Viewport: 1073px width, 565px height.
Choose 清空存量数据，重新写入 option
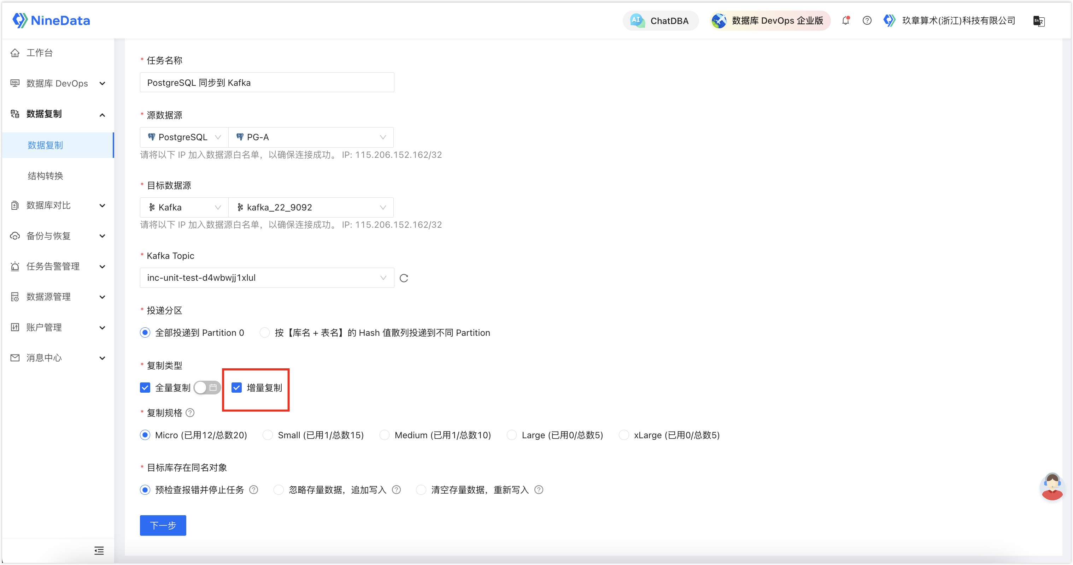pyautogui.click(x=421, y=490)
